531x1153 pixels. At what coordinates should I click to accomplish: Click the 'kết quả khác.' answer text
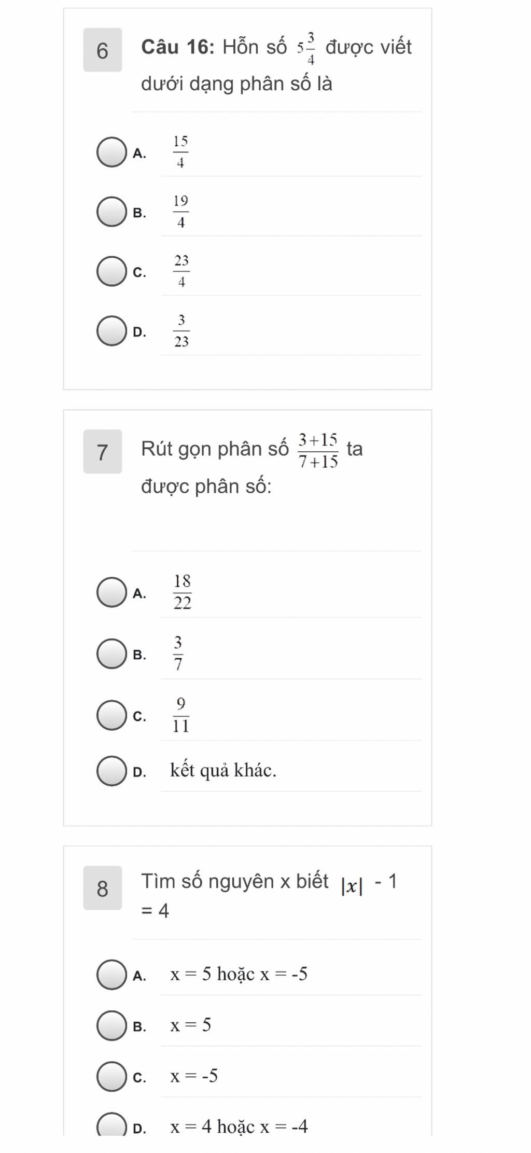(223, 771)
